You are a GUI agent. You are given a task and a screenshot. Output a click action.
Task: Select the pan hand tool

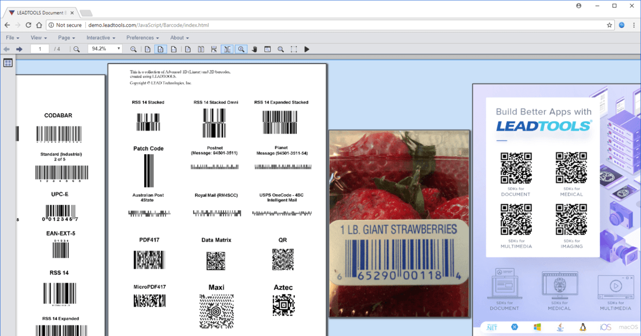tap(255, 49)
